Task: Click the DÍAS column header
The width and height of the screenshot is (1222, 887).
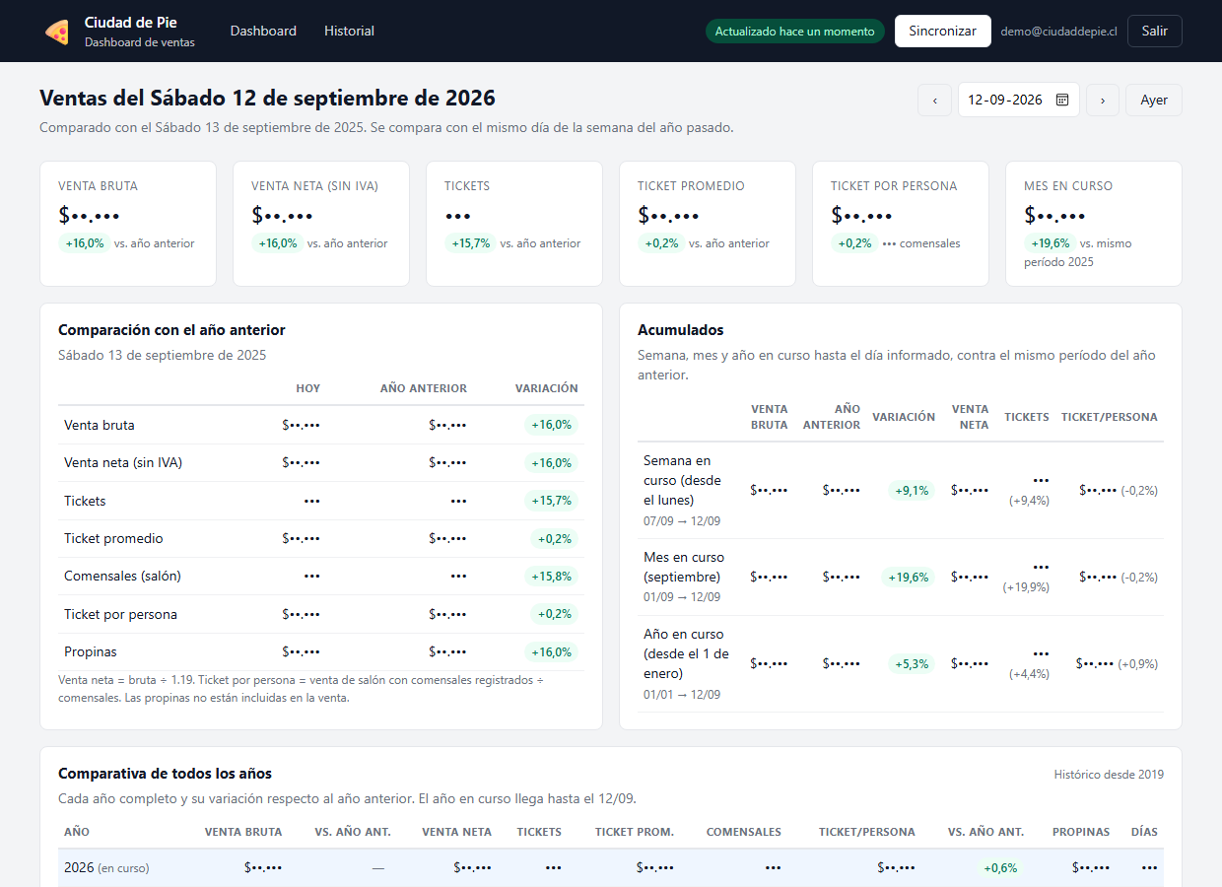Action: [1144, 832]
